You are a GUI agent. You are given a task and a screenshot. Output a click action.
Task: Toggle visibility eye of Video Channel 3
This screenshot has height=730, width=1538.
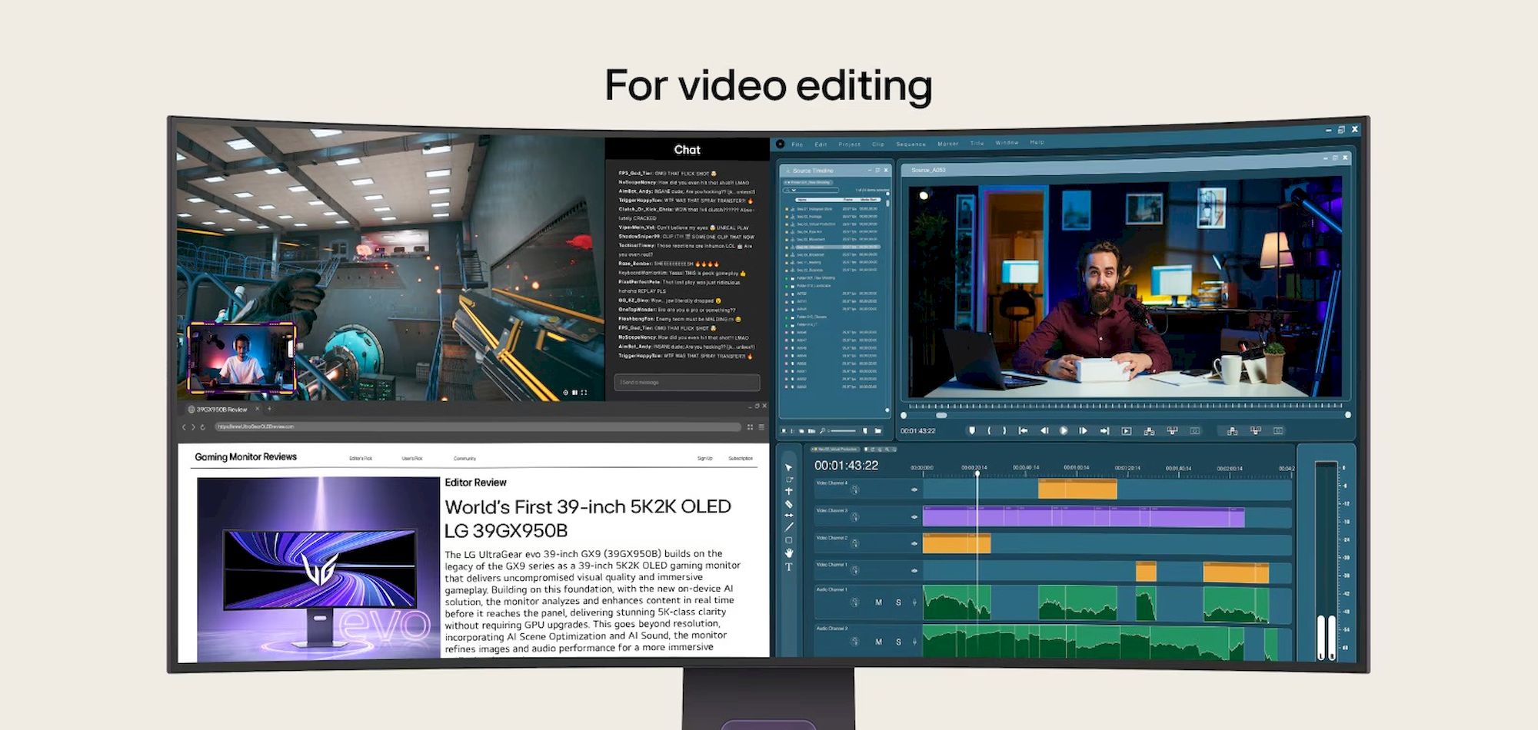[914, 517]
